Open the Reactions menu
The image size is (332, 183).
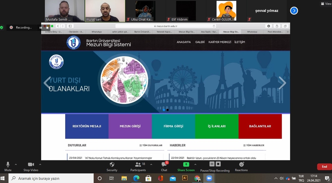point(241,165)
